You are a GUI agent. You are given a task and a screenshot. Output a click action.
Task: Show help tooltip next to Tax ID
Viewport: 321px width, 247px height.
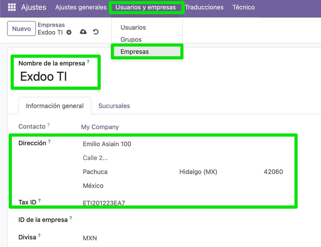click(39, 200)
